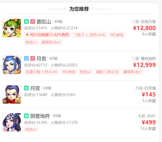Click the green 抽 badge on the ¥145 月宫 listing
The width and height of the screenshot is (162, 142).
[26, 88]
